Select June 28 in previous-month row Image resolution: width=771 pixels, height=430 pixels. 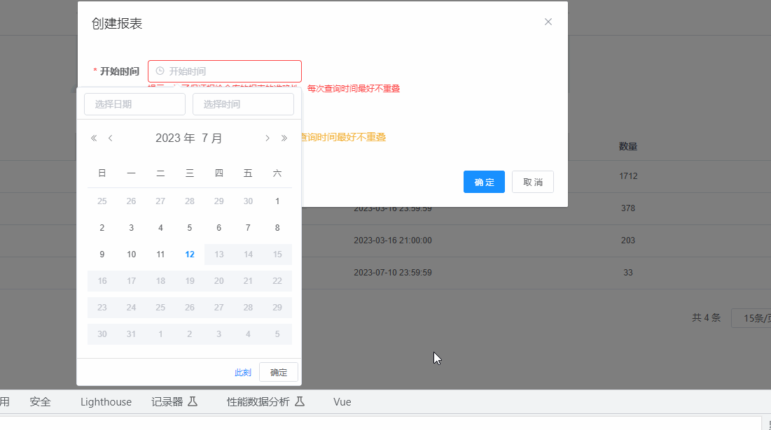[x=190, y=201]
